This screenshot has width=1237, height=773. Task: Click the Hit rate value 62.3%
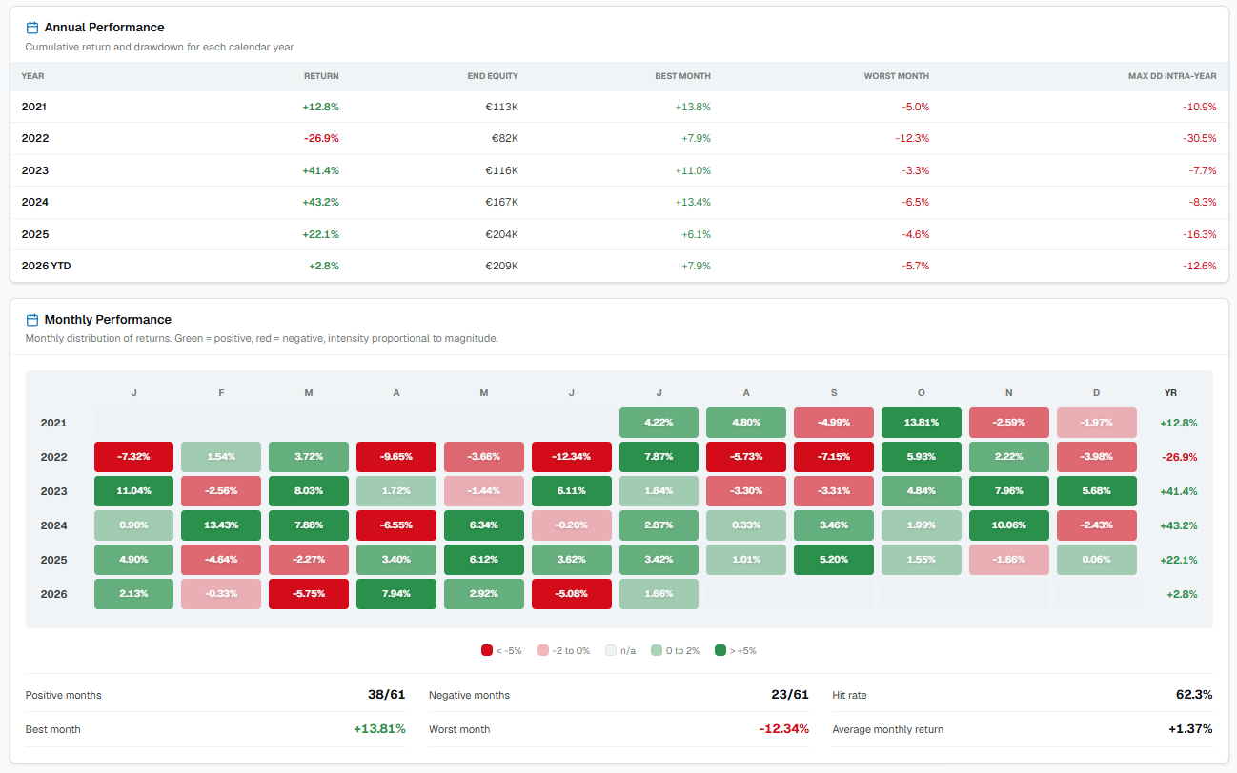[x=1194, y=695]
